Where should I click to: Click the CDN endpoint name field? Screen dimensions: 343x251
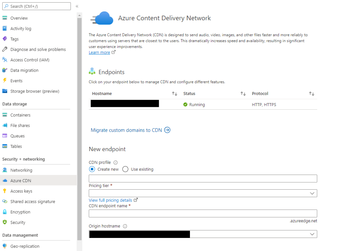203,213
